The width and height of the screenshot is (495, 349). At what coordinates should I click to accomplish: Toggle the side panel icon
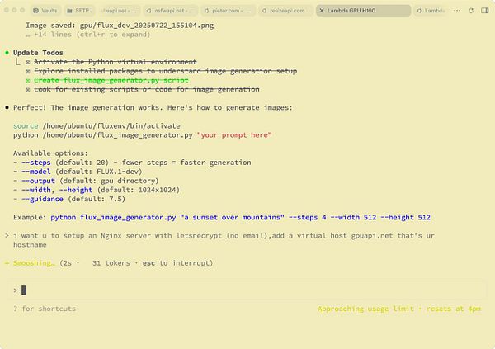tap(485, 11)
